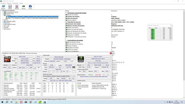The height and width of the screenshot is (104, 185).
Task: Click 'Información general del módulo' heading
Action: click(77, 13)
